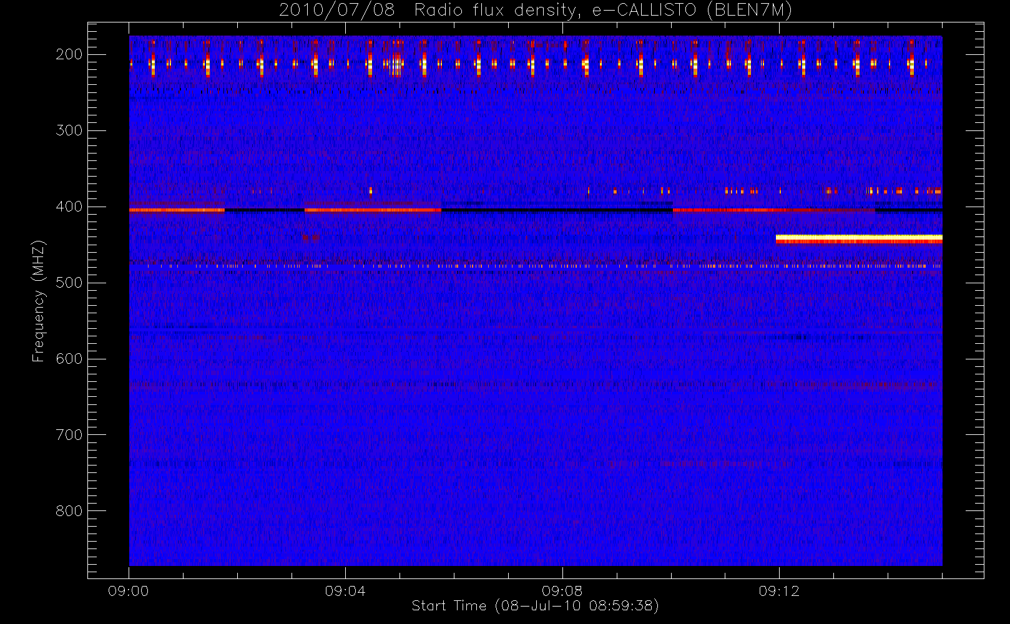This screenshot has height=624, width=1010.
Task: Click the 09:04 time tick label
Action: point(345,591)
